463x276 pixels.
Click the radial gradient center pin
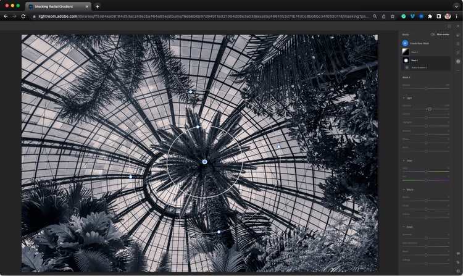[x=204, y=162]
